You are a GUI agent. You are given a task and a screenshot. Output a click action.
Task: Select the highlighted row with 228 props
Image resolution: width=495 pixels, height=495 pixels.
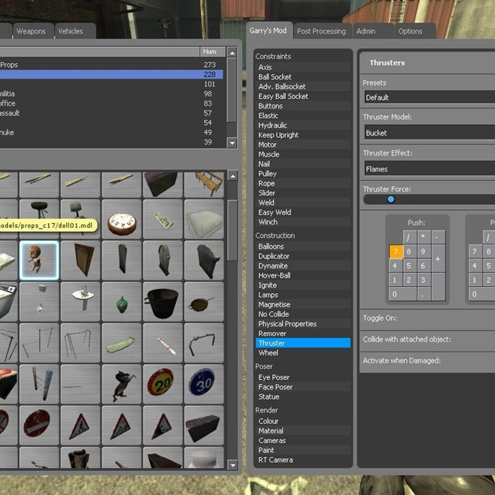coord(111,74)
